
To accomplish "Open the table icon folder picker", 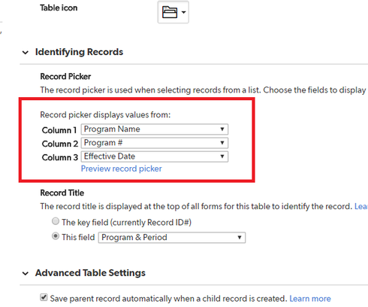I will (x=173, y=12).
